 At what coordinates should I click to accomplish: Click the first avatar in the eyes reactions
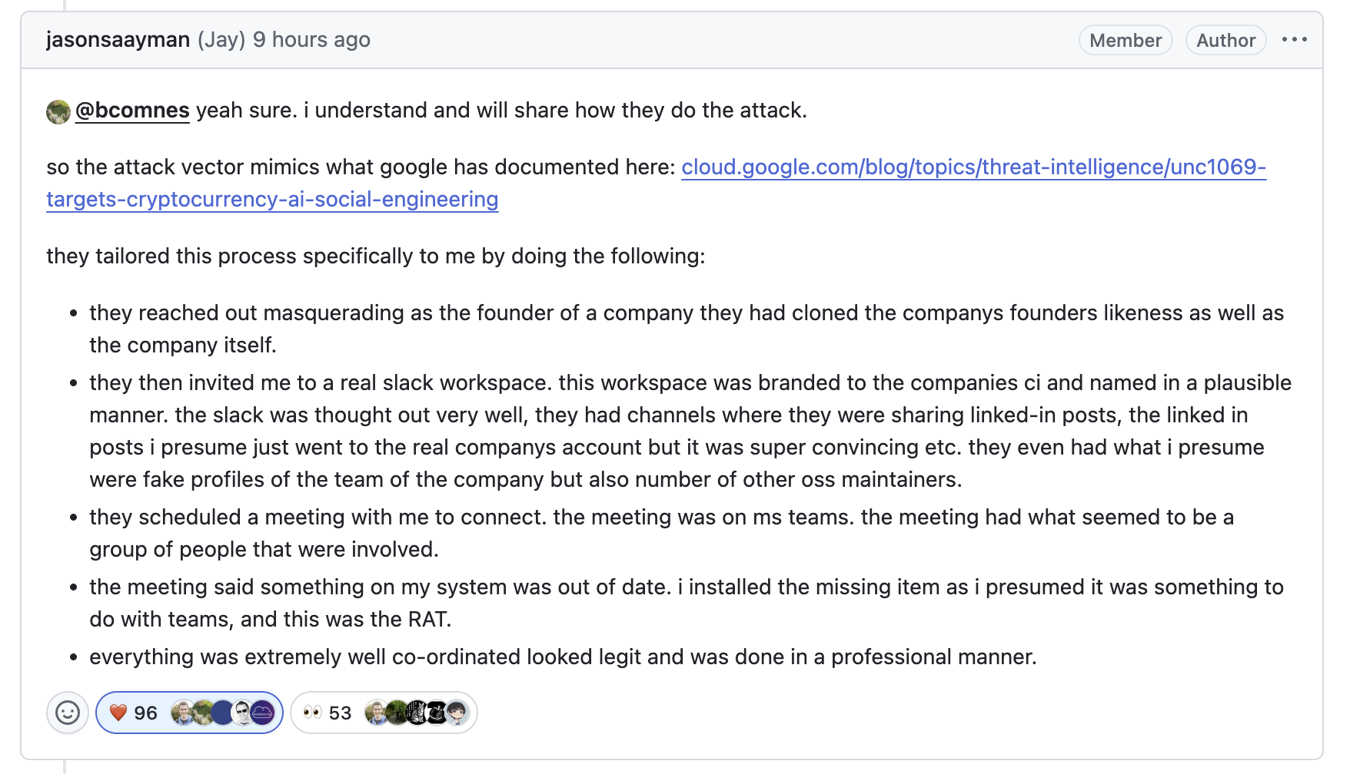pos(376,713)
